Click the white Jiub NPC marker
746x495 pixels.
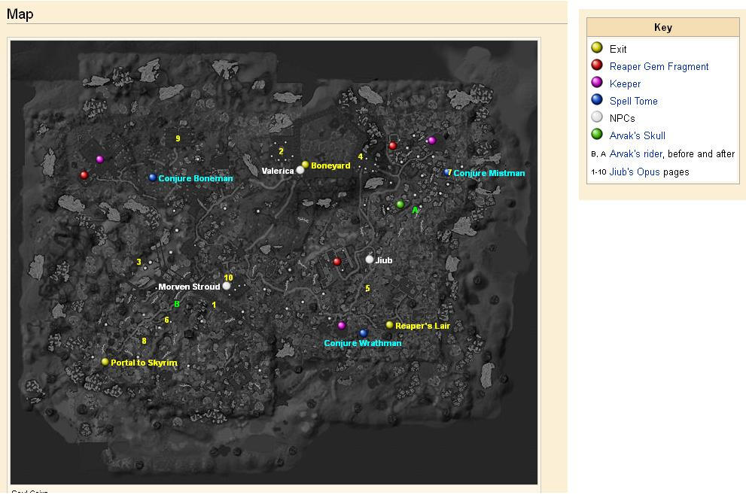pos(369,259)
